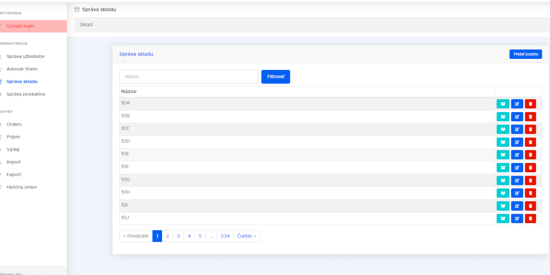
Task: Edit position 10H via the blue pencil icon
Action: click(x=517, y=193)
